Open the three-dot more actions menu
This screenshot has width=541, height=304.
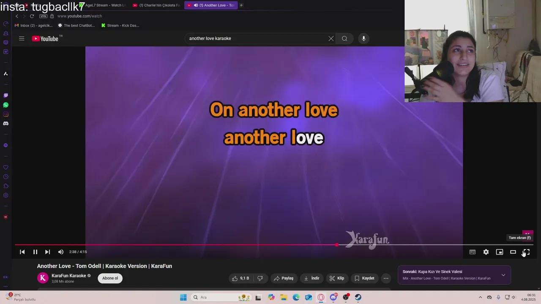pos(386,278)
